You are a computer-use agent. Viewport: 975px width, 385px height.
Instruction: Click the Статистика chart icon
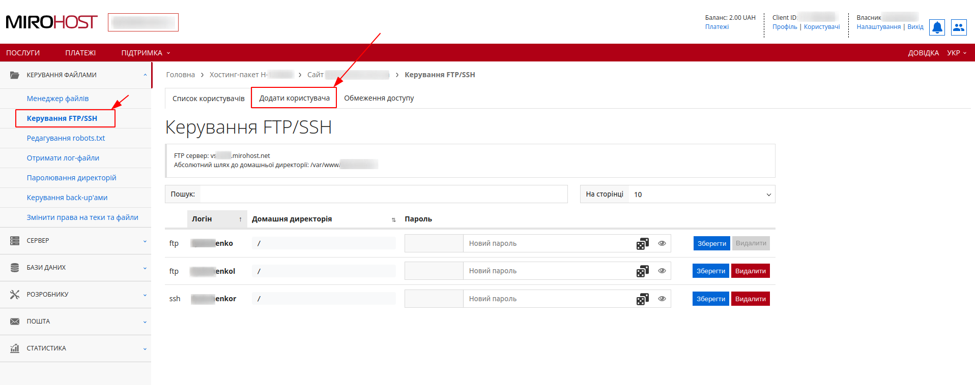tap(15, 348)
